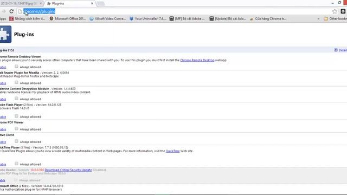Disable the QuickTime Player plug-in
Image resolution: width=347 pixels, height=195 pixels.
coord(3,165)
